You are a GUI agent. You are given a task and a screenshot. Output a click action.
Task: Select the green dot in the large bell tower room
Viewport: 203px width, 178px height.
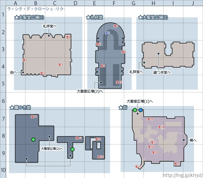pyautogui.click(x=33, y=140)
